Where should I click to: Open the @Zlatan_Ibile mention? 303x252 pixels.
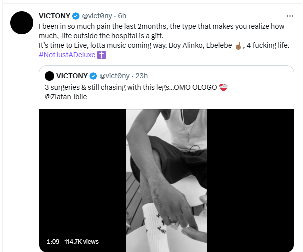[x=66, y=96]
